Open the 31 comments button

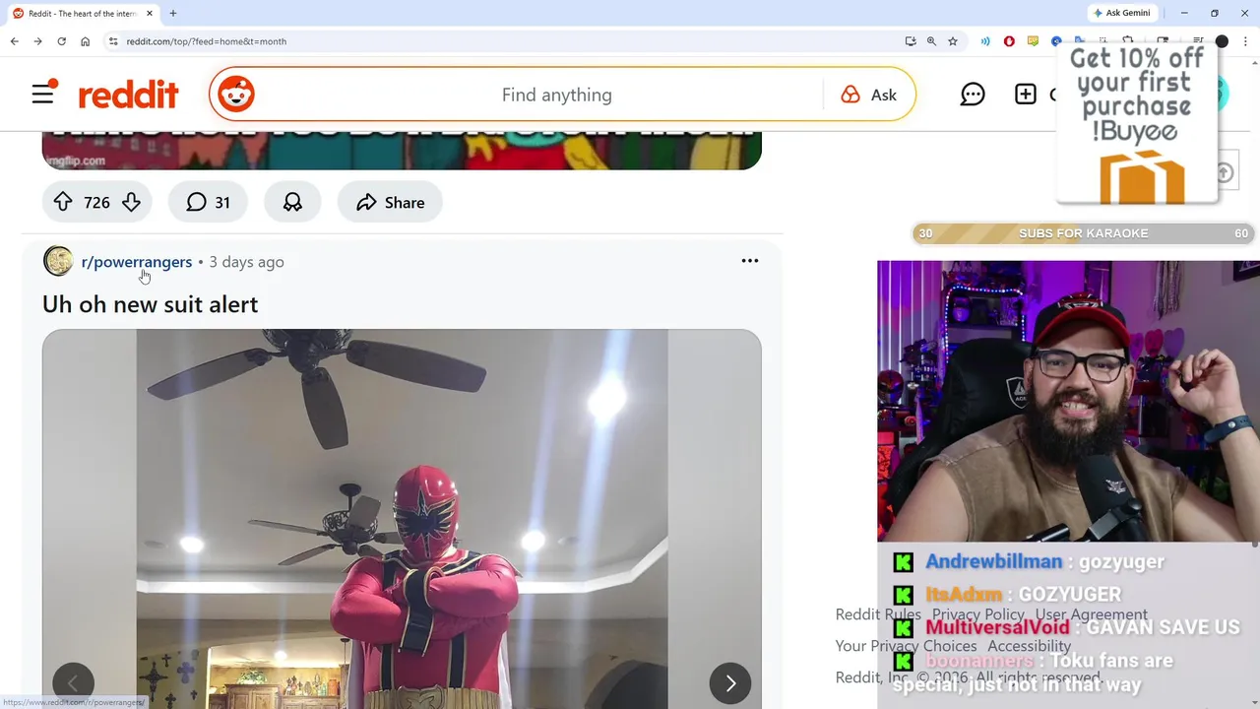[208, 202]
